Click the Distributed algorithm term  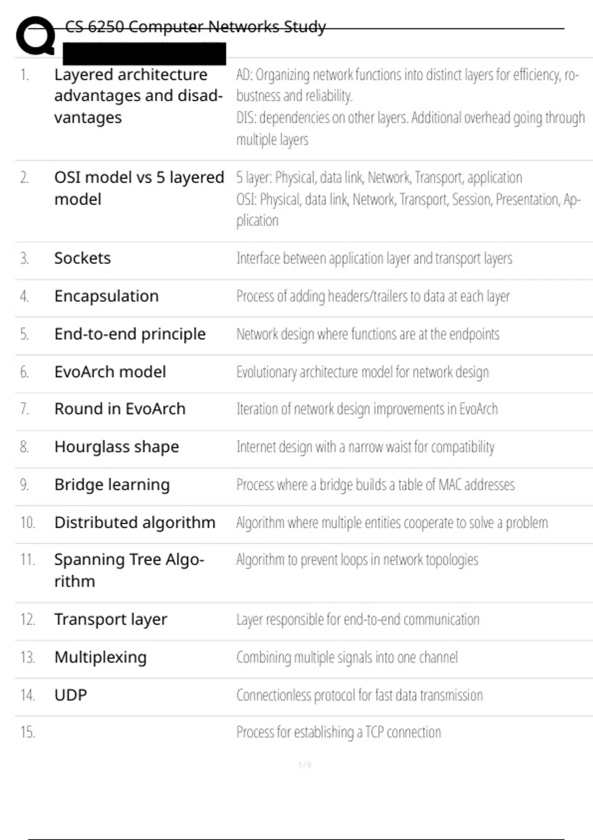134,522
